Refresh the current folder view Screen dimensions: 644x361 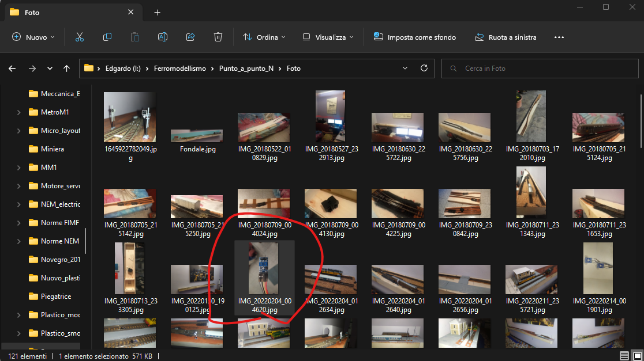coord(424,68)
